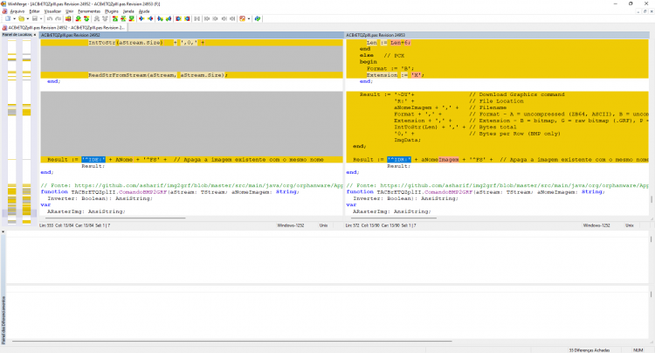
Task: Close the Painel de Localização pane
Action: (x=35, y=35)
